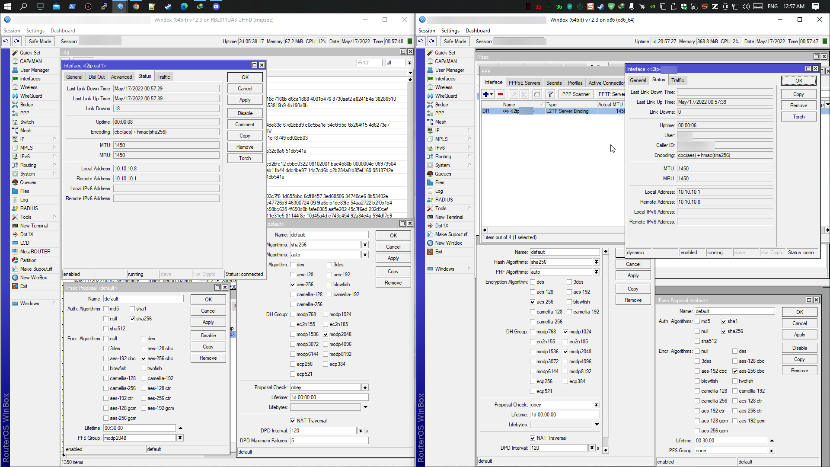Click Apply in left IPsec Proposal window

click(208, 322)
